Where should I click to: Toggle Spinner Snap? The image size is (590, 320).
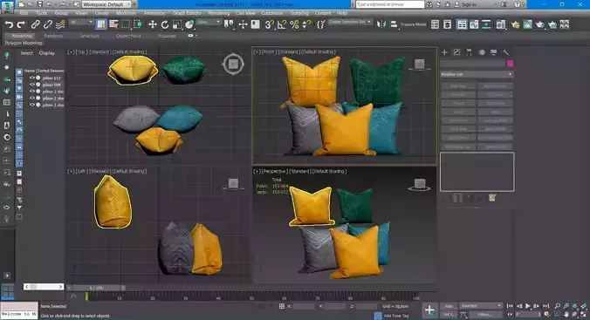pyautogui.click(x=306, y=24)
